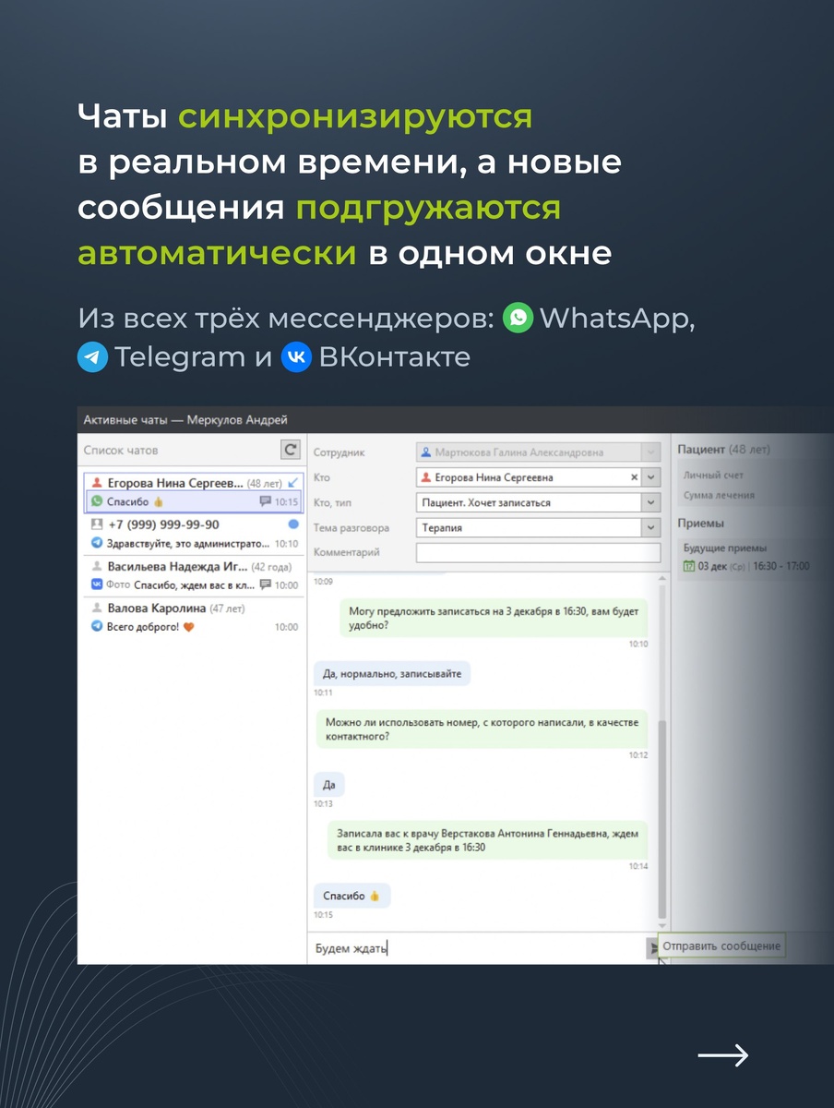Click the blue incoming arrow icon beside Егорова
This screenshot has width=834, height=1108.
pyautogui.click(x=293, y=482)
